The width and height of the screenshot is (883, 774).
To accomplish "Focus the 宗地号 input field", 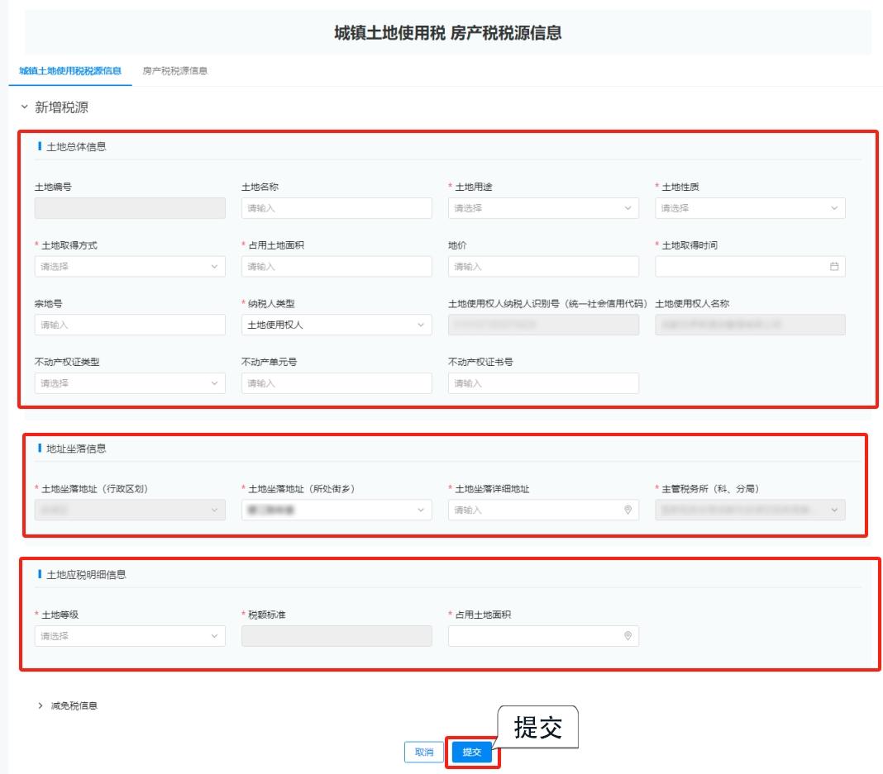I will coord(130,325).
